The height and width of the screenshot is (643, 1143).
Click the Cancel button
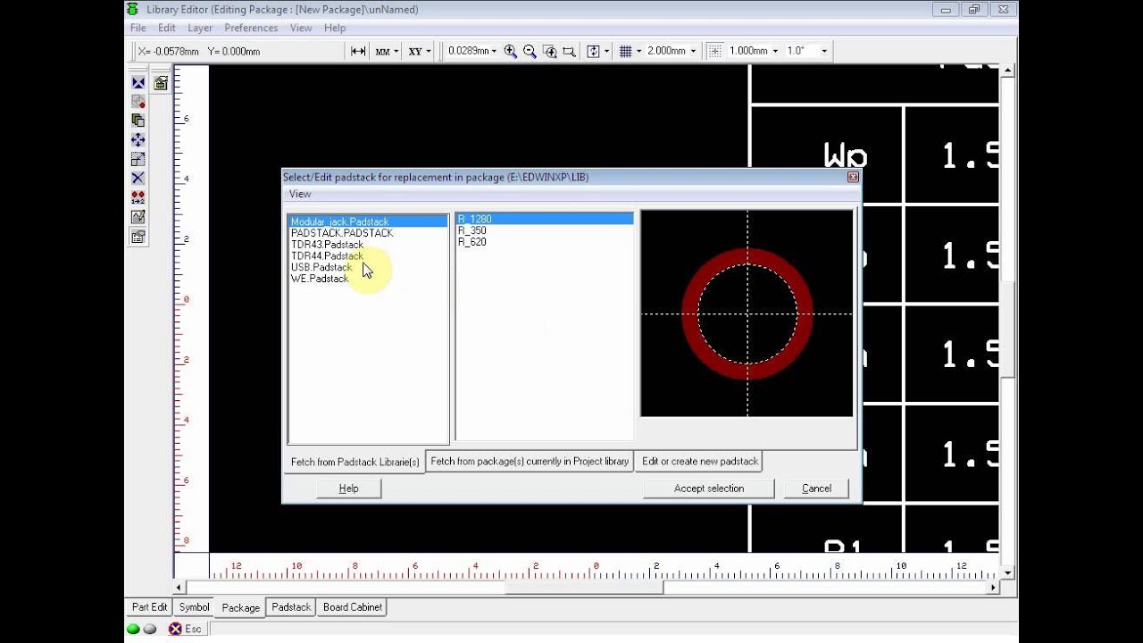[x=816, y=489]
